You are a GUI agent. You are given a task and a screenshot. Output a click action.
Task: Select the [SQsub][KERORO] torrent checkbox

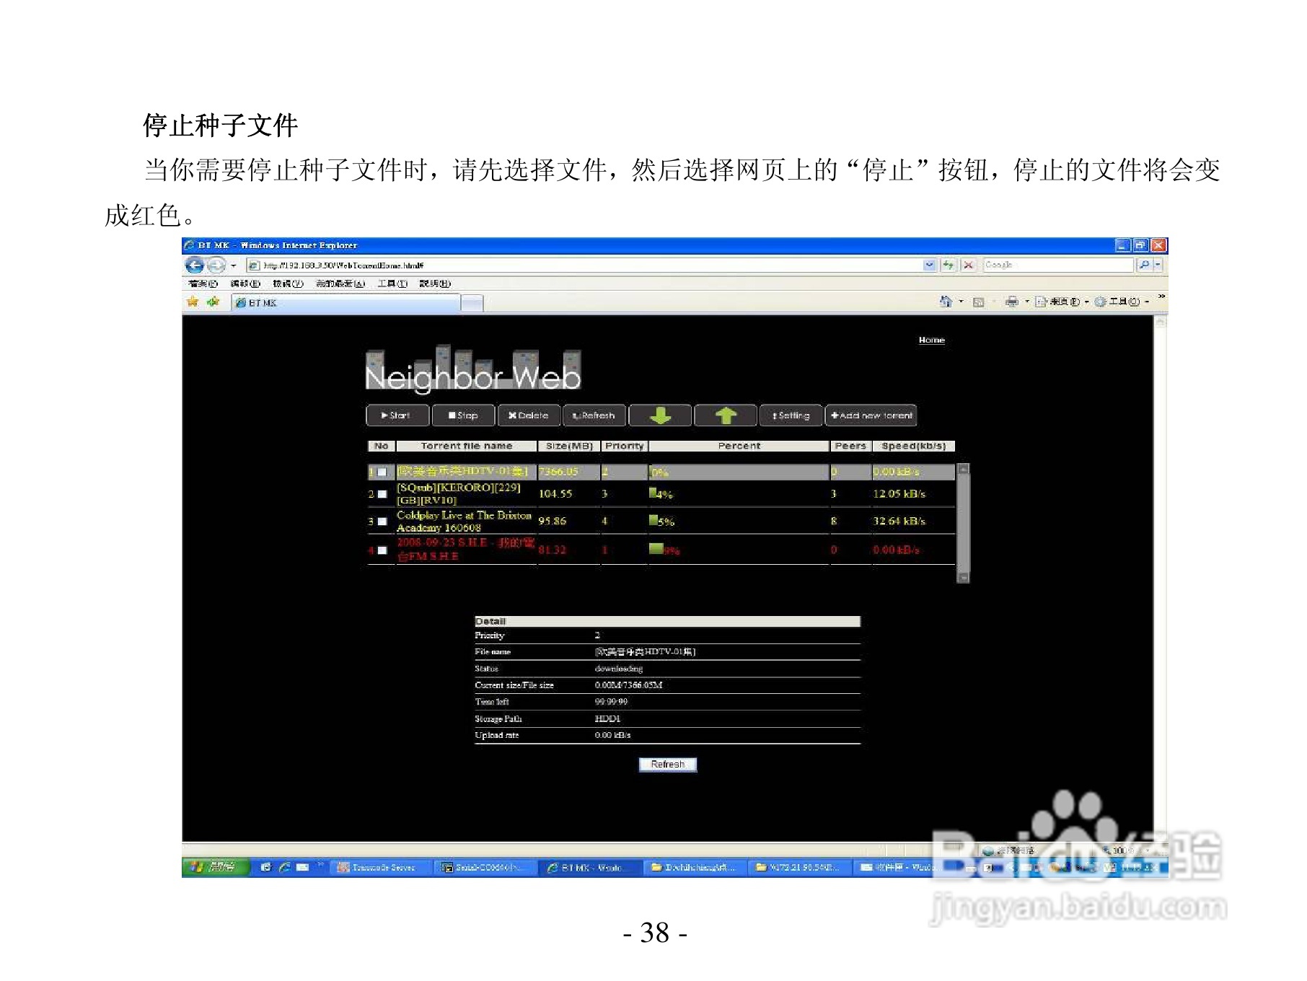click(382, 495)
